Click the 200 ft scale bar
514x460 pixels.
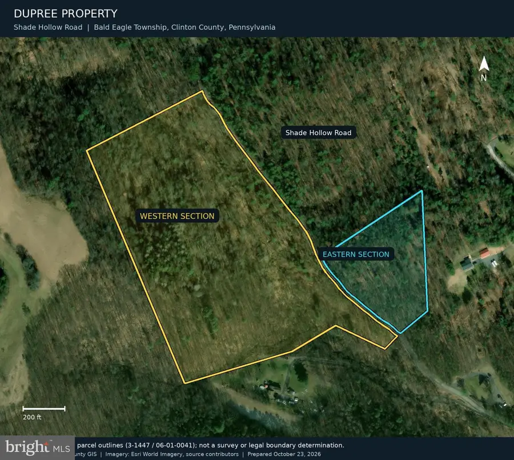click(x=43, y=409)
